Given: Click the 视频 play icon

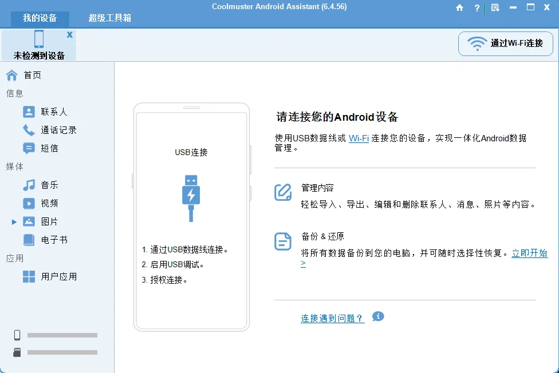Looking at the screenshot, I should (x=29, y=203).
